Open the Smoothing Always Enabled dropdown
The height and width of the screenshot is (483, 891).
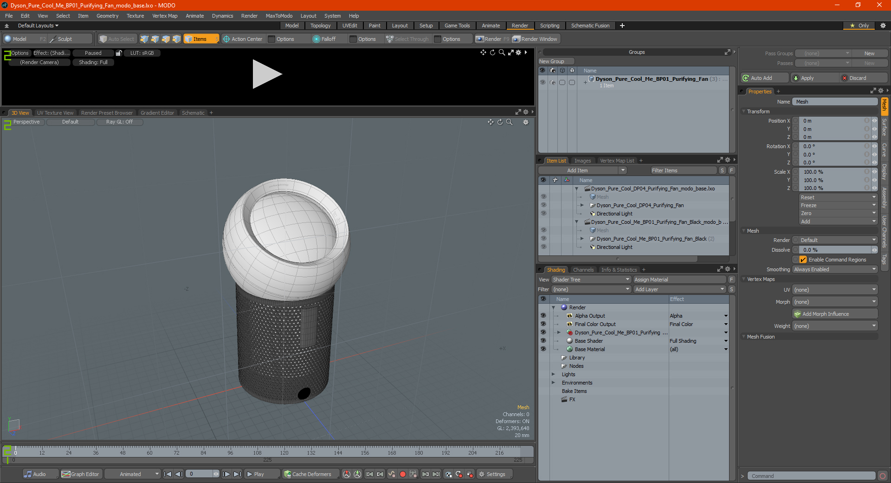[x=835, y=269]
